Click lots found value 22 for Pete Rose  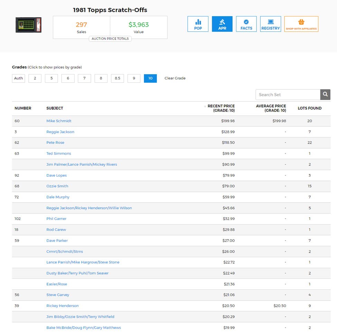[309, 143]
